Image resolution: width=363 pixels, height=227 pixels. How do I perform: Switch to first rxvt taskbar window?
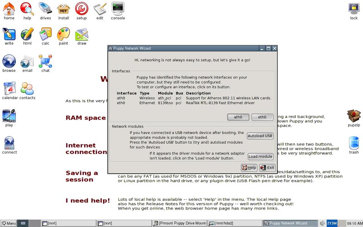click(68, 223)
